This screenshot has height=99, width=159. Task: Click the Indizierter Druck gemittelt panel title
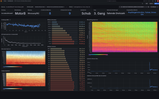97,76
